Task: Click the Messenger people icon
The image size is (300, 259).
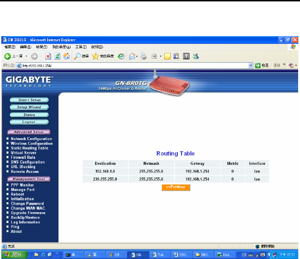Action: pos(196,56)
